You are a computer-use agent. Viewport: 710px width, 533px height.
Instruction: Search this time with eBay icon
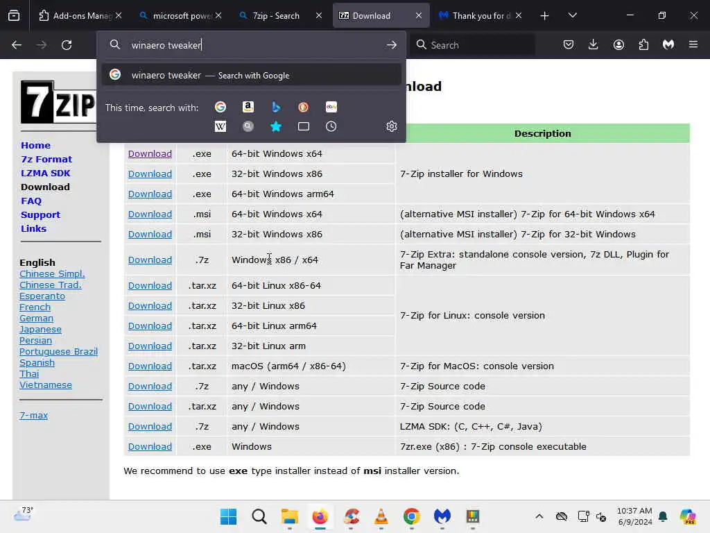(331, 107)
